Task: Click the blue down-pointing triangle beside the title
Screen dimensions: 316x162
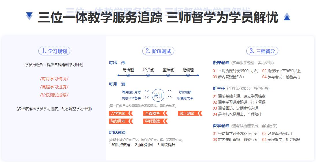Action: point(29,16)
